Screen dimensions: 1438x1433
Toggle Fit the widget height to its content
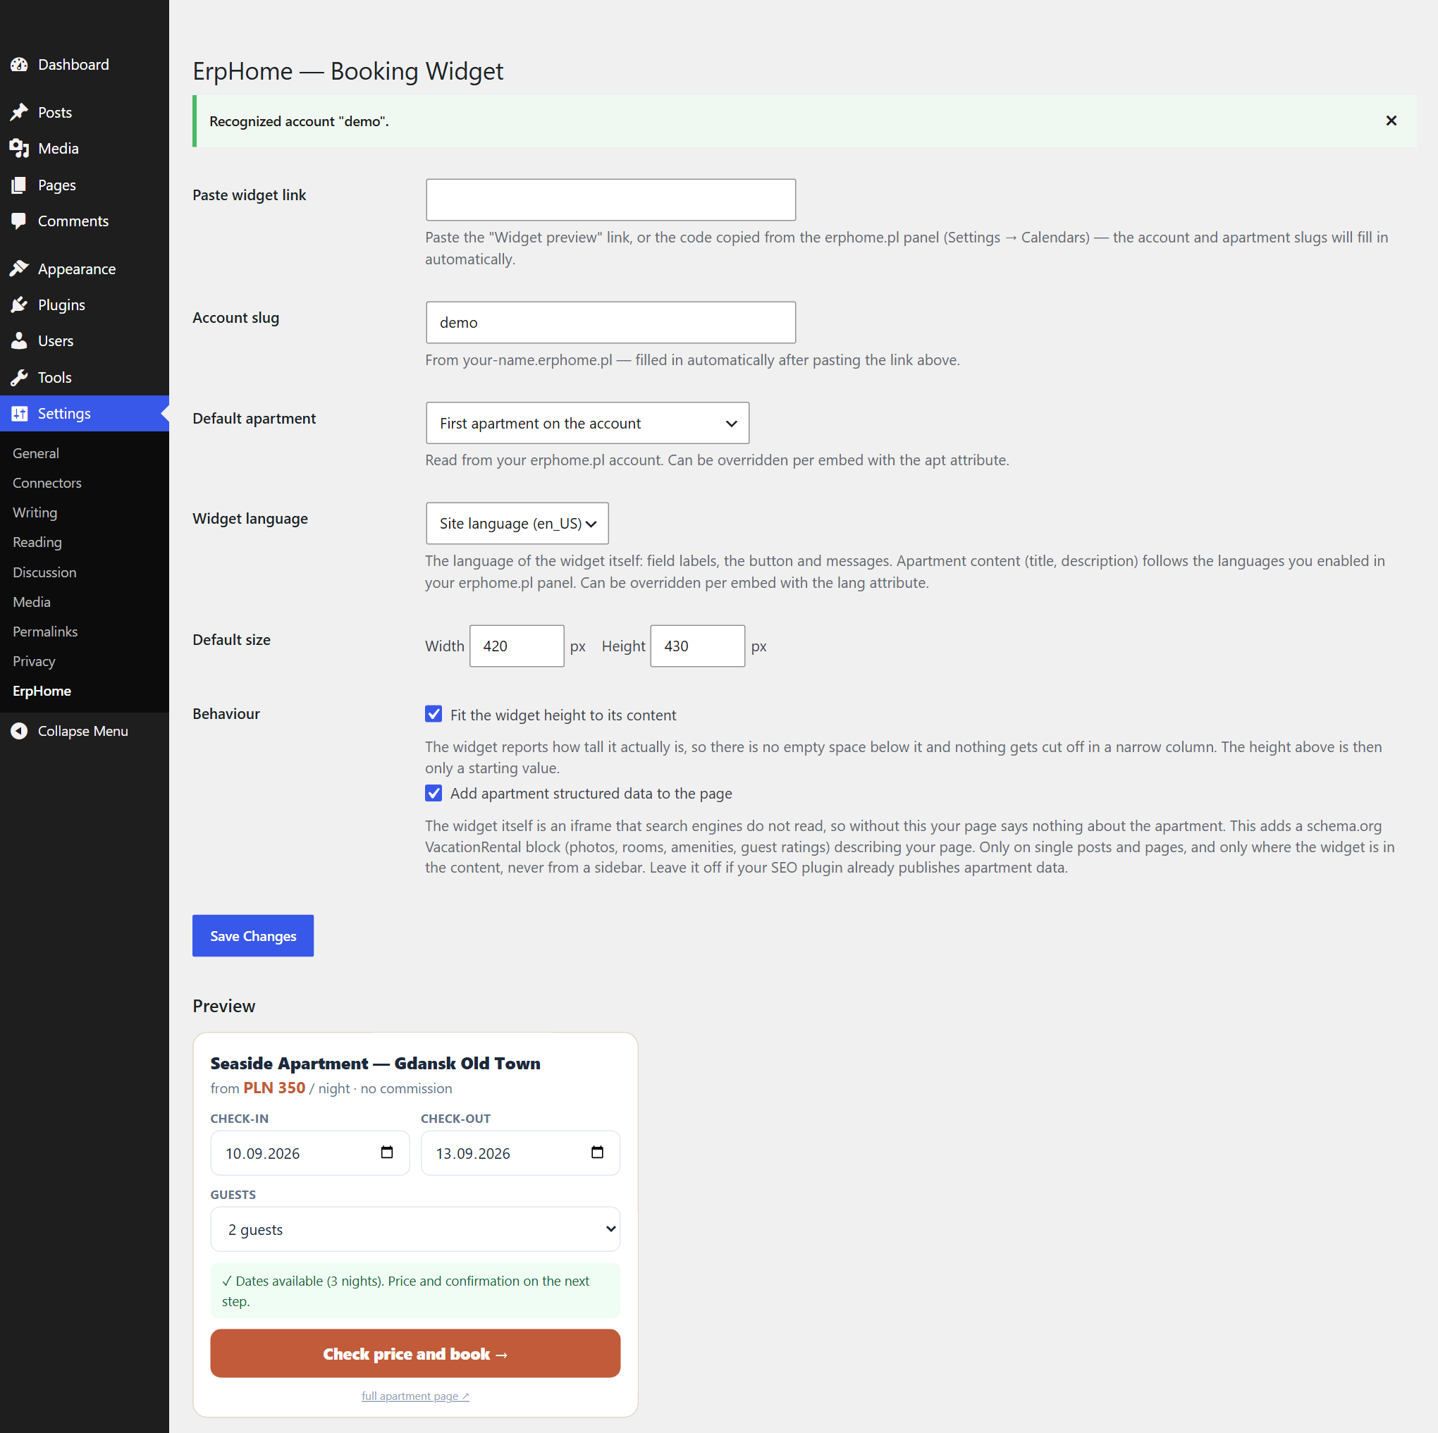pyautogui.click(x=434, y=714)
